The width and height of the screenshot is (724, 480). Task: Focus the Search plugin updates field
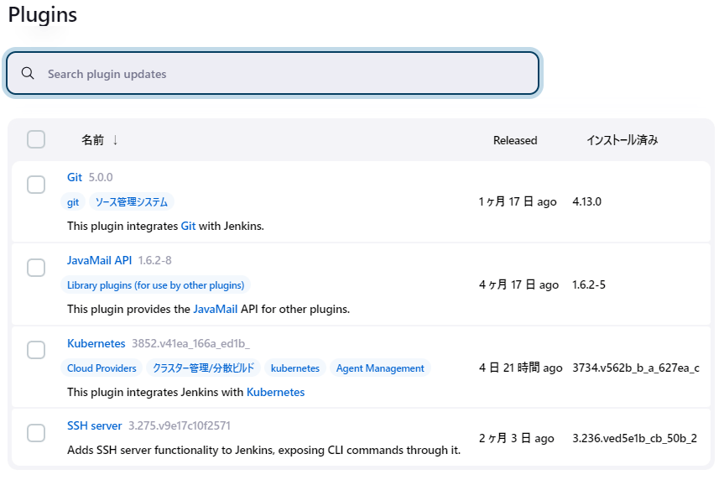point(273,74)
